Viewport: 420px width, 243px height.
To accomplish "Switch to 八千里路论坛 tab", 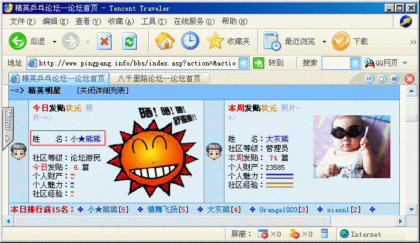I will tap(160, 78).
